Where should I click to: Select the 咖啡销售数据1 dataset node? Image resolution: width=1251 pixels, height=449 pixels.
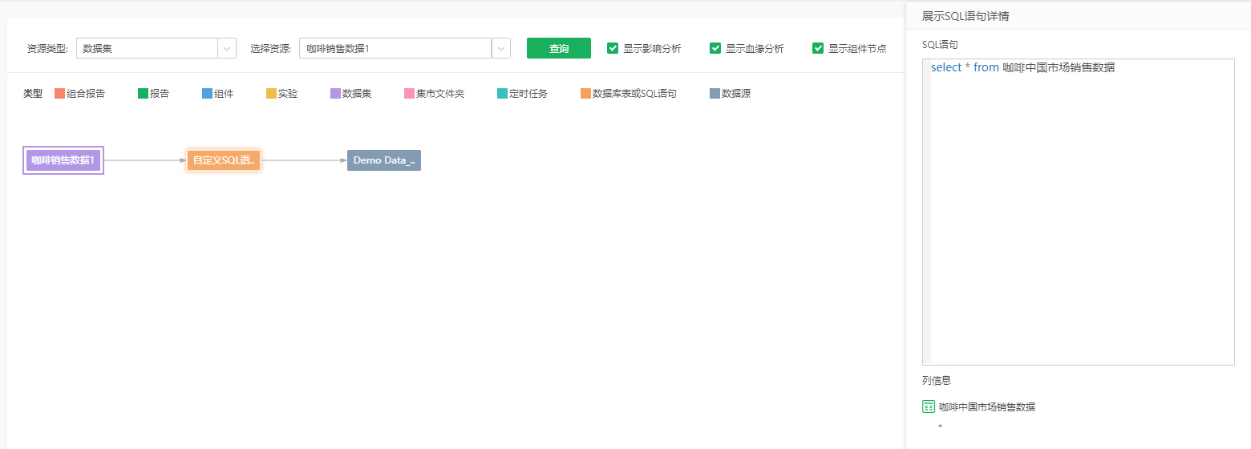[x=63, y=160]
